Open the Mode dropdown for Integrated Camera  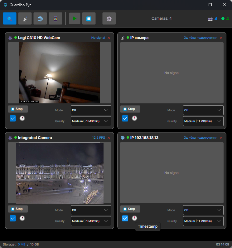pos(91,210)
